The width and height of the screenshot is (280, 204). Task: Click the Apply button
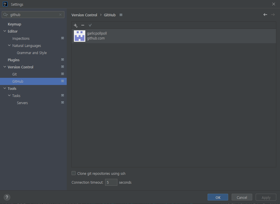pos(266,197)
